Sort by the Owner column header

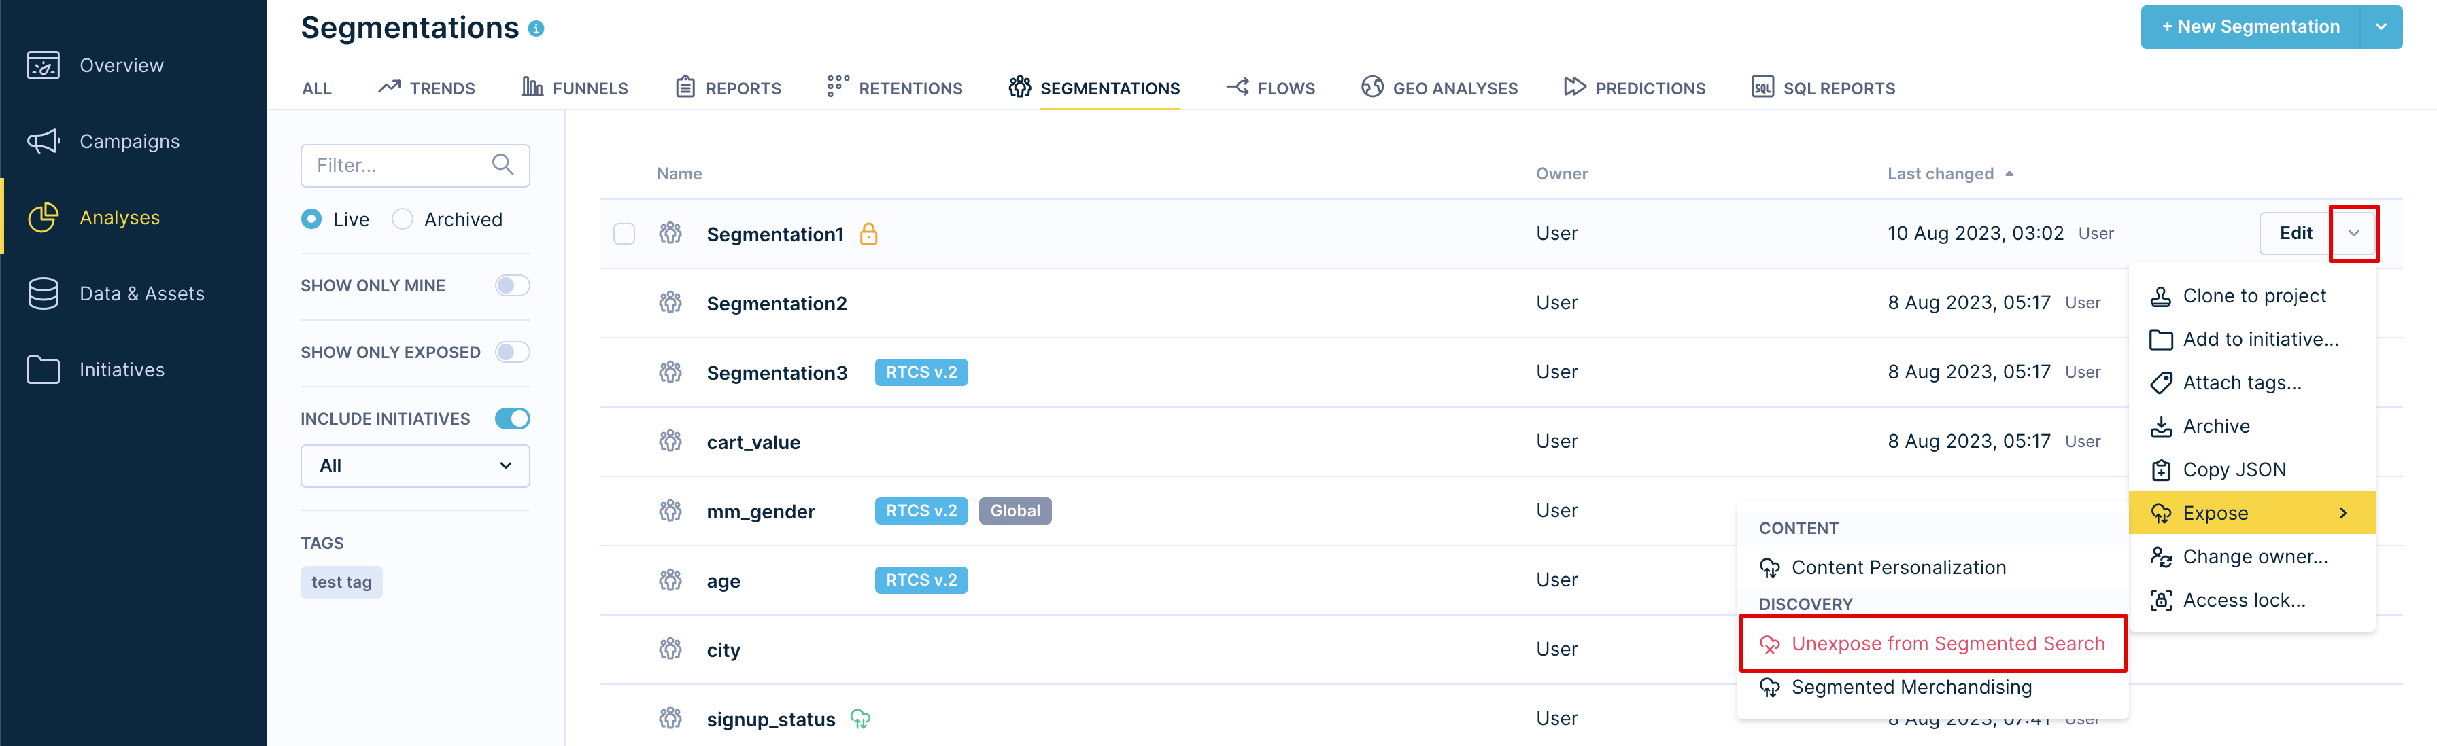click(1562, 174)
